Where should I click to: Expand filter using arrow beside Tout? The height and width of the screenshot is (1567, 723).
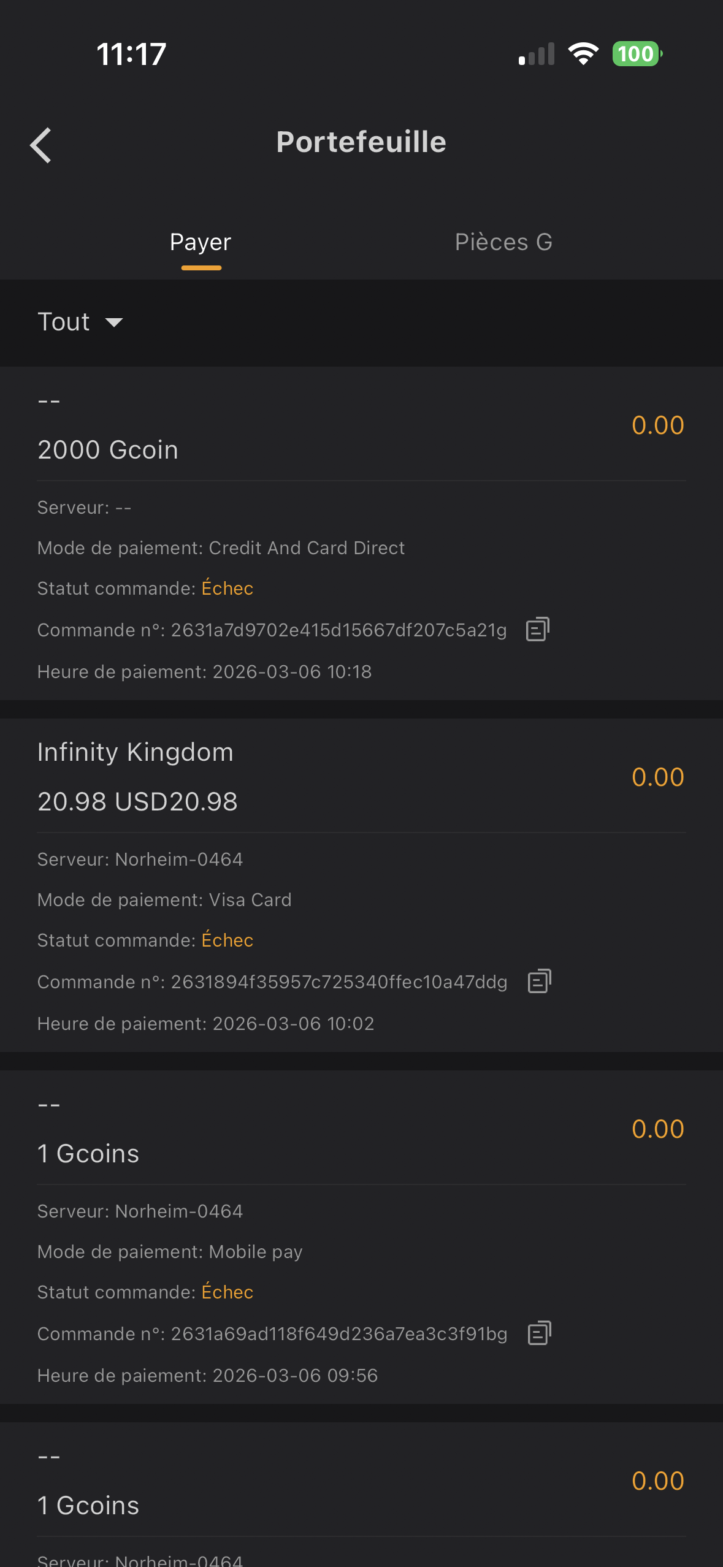click(114, 323)
